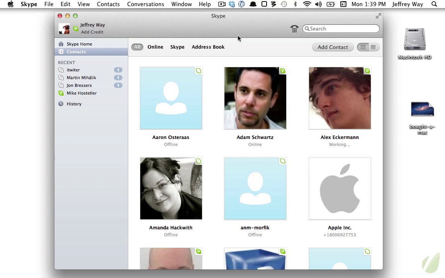Open the Skype application menu
The width and height of the screenshot is (445, 278).
pos(29,4)
